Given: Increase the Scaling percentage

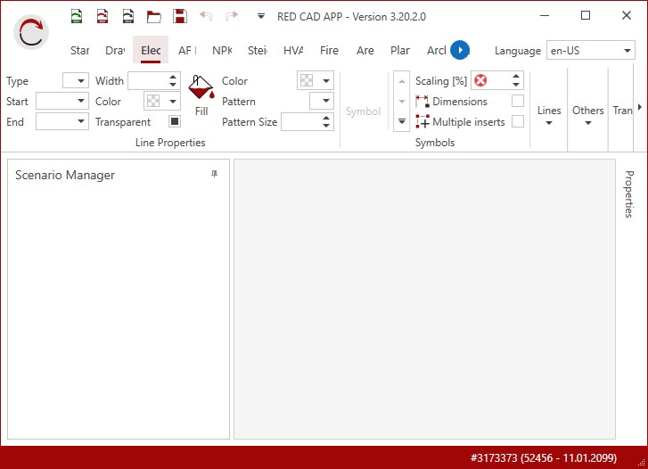Looking at the screenshot, I should tap(516, 77).
